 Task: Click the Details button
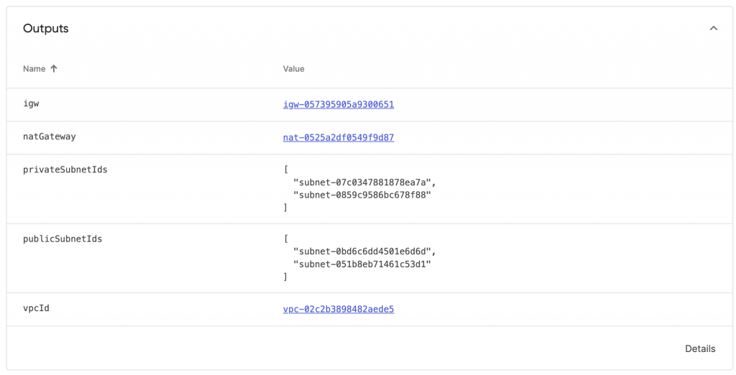[699, 348]
